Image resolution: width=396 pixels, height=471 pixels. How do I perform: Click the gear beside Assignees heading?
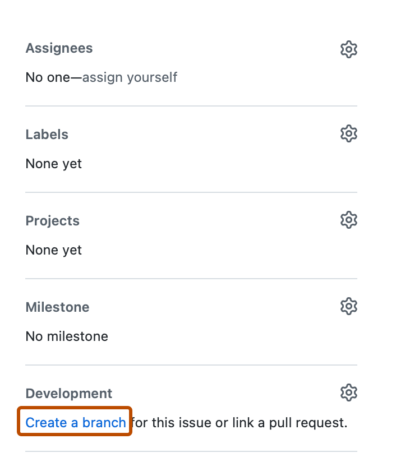coord(348,49)
